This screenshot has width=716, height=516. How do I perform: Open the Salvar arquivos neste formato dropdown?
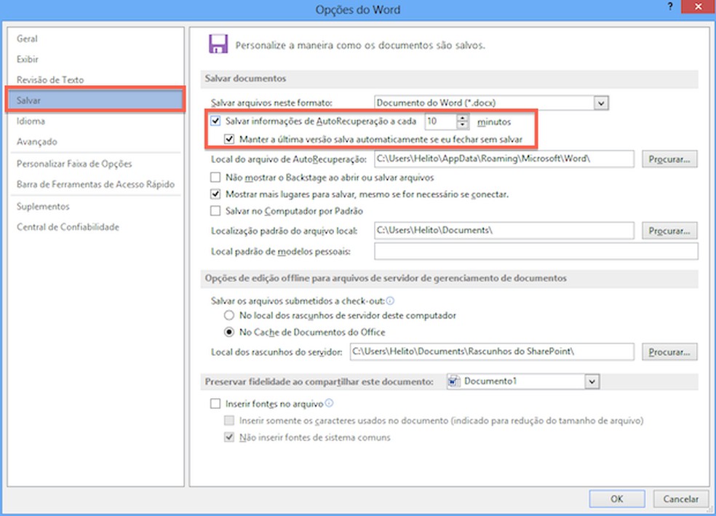600,103
